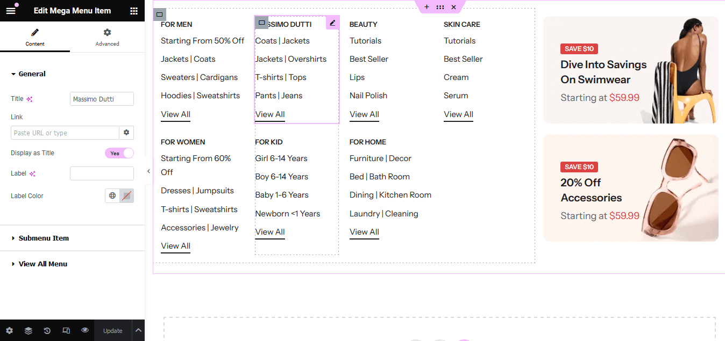Open the hamburger menu in panel header

point(11,11)
